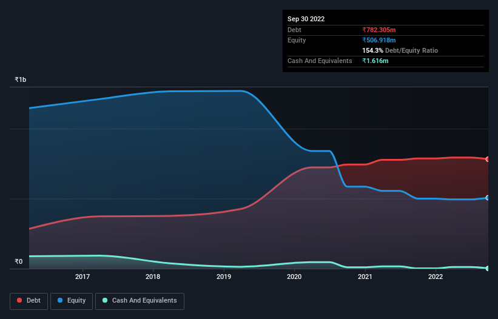Click the teal Cash And Equivalents legend dot
Image resolution: width=498 pixels, height=319 pixels.
105,300
